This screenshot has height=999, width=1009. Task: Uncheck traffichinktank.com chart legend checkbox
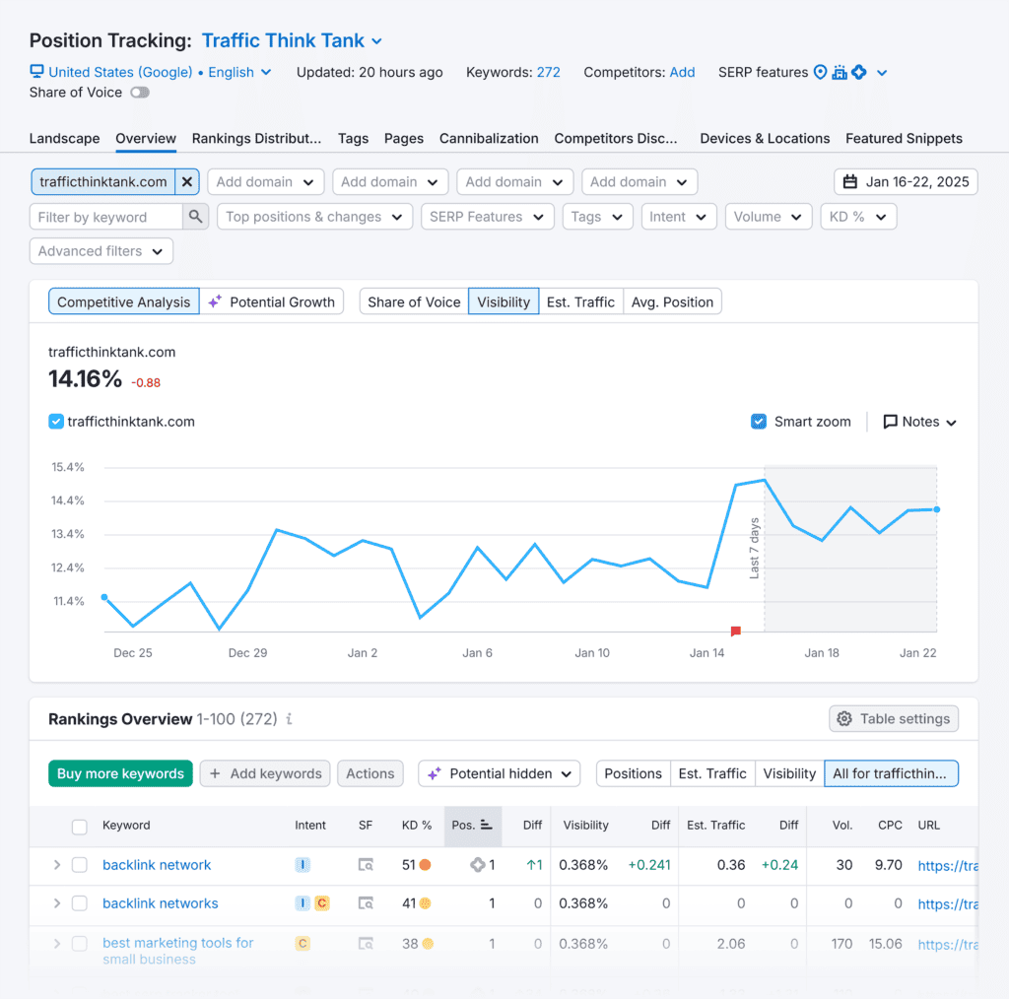56,422
